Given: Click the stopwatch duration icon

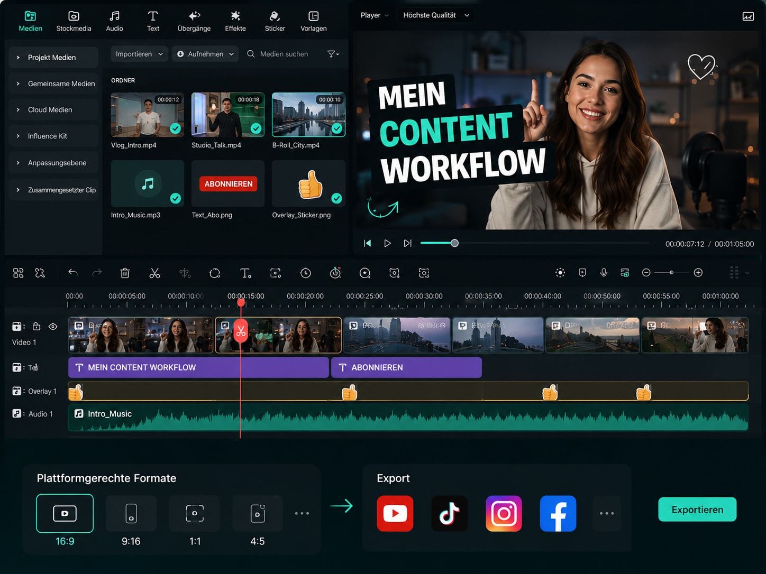Looking at the screenshot, I should pos(335,273).
